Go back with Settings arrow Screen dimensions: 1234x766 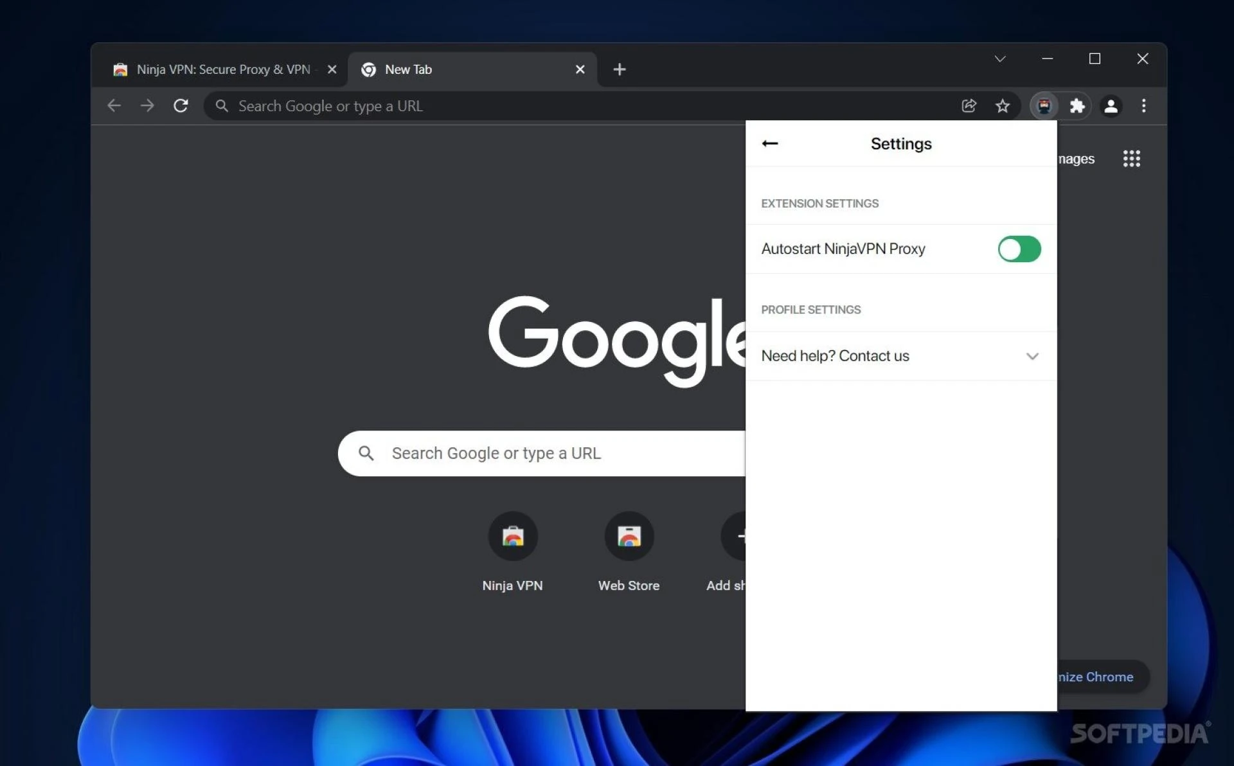(x=769, y=143)
